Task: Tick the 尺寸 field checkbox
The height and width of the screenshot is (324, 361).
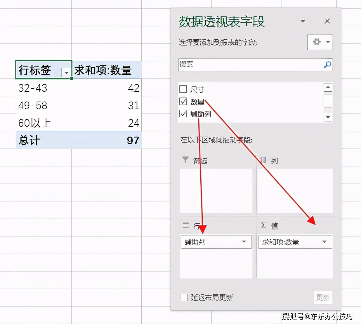Action: (183, 89)
